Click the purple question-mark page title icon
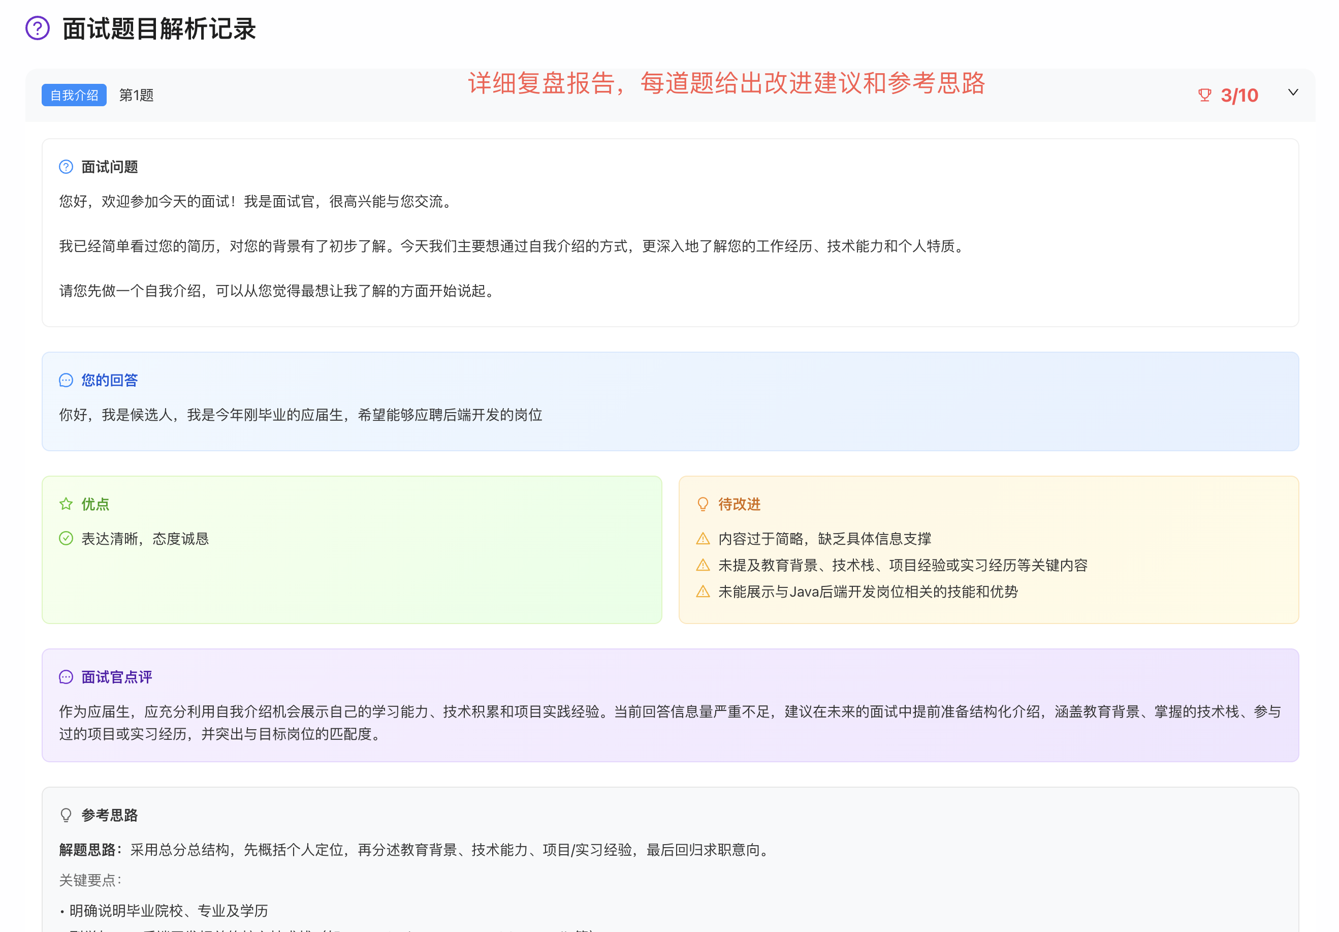 click(x=37, y=28)
